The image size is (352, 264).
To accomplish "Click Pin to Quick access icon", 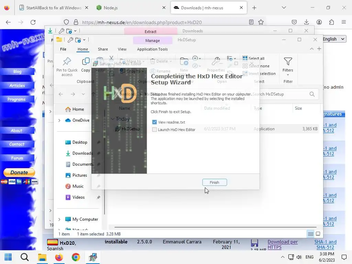I will click(67, 66).
